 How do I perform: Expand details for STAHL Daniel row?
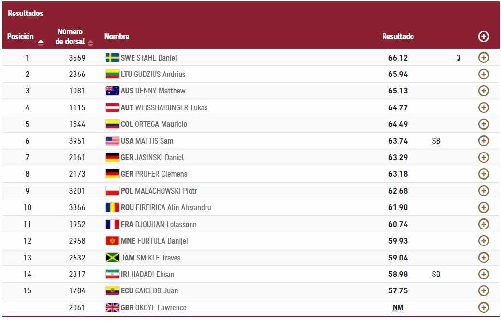(484, 58)
